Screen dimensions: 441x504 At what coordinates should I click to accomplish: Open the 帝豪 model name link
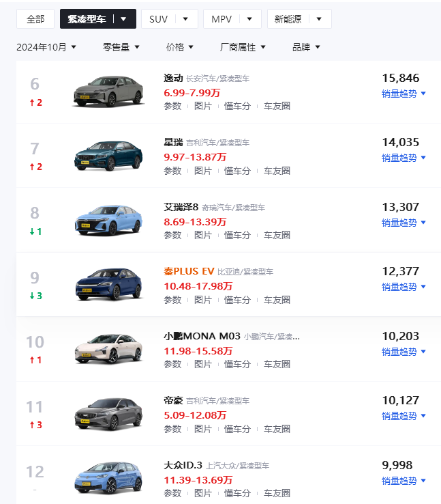173,400
